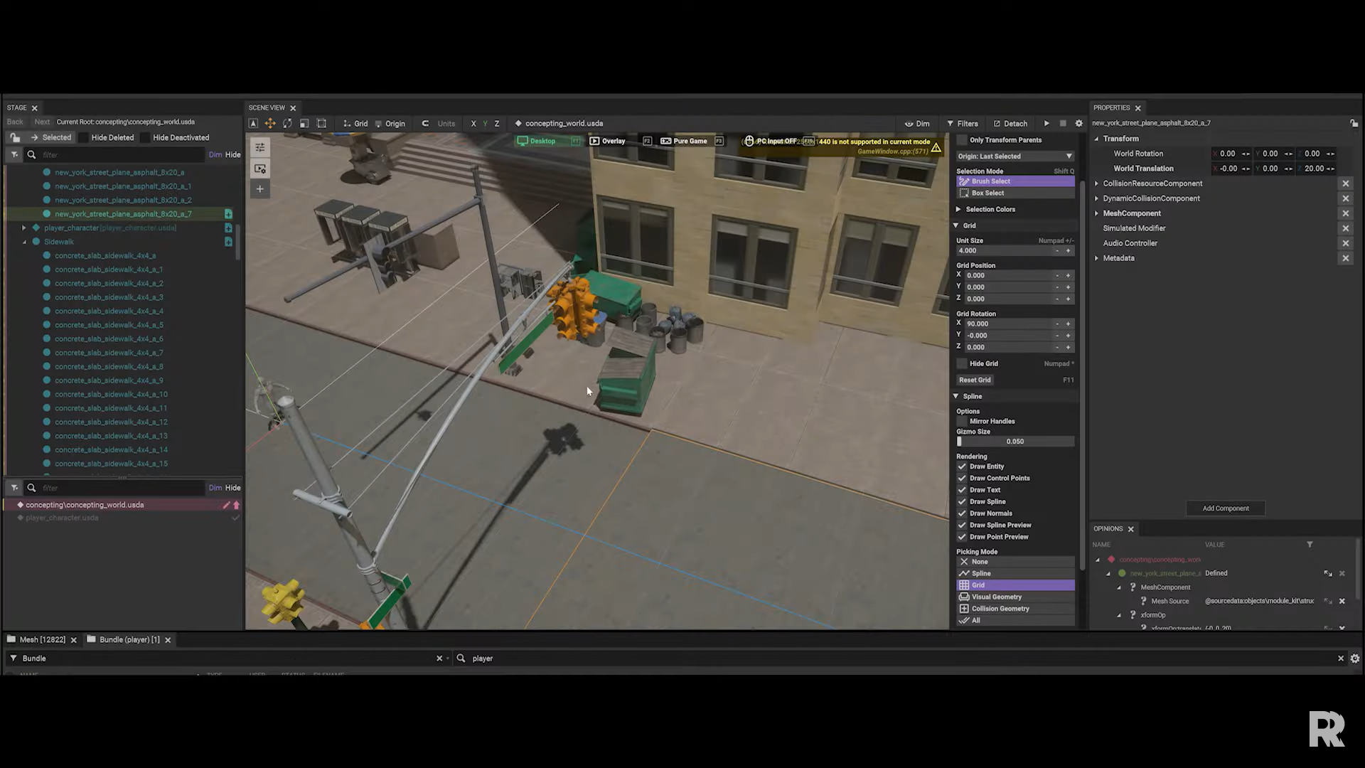Viewport: 1365px width, 768px height.
Task: Open scene view settings gear
Action: (x=1078, y=123)
